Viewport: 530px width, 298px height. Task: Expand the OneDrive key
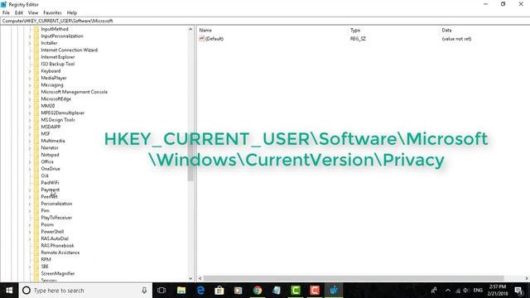pyautogui.click(x=30, y=169)
